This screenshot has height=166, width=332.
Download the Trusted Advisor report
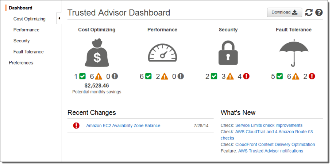[x=285, y=12]
